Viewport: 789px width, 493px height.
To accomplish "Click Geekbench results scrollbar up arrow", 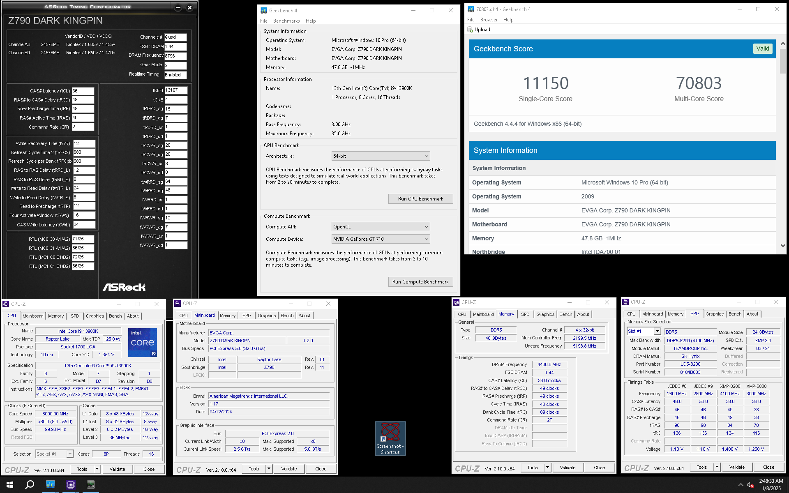I will tap(782, 44).
